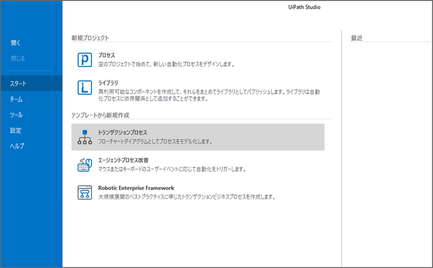433x268 pixels.
Task: Click the 新規プロジェクト section heading
Action: pyautogui.click(x=90, y=38)
